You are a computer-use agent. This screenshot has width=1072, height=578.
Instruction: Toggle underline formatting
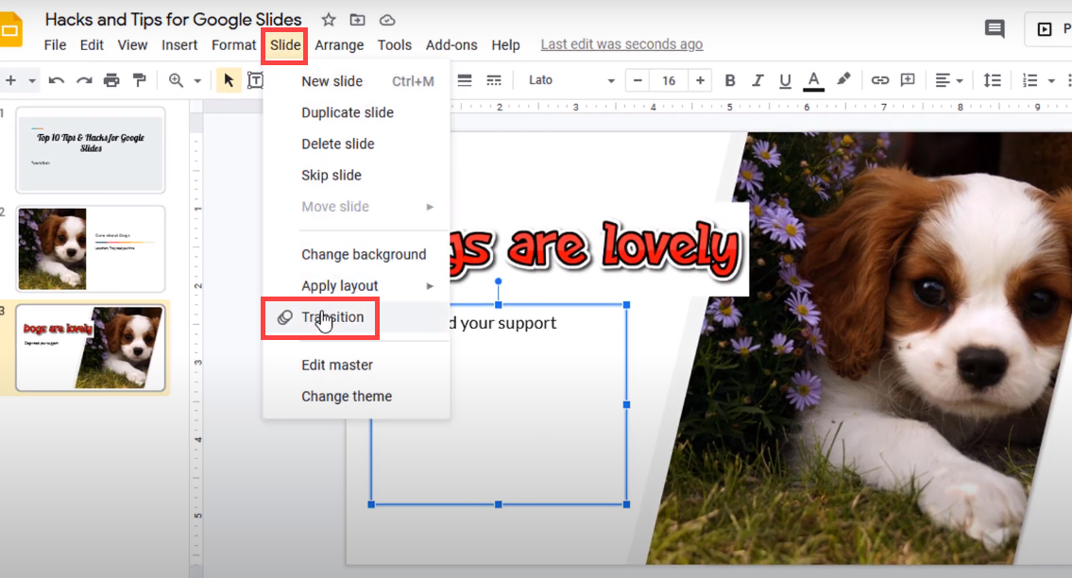(x=785, y=80)
